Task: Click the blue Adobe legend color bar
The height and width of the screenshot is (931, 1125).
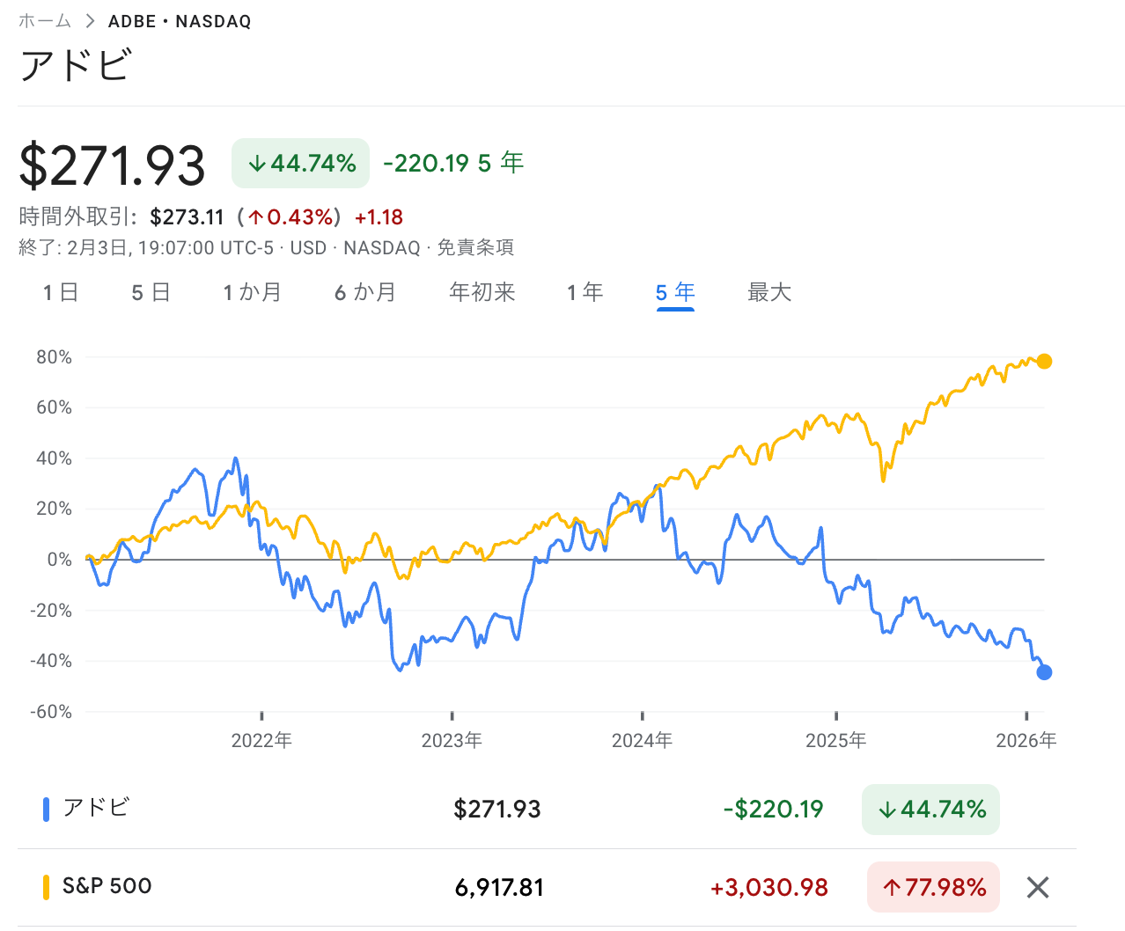Action: (46, 809)
